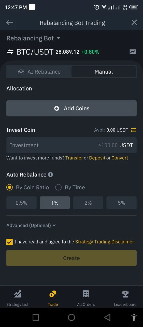
Task: Tap the back arrow in header
Action: click(x=10, y=22)
